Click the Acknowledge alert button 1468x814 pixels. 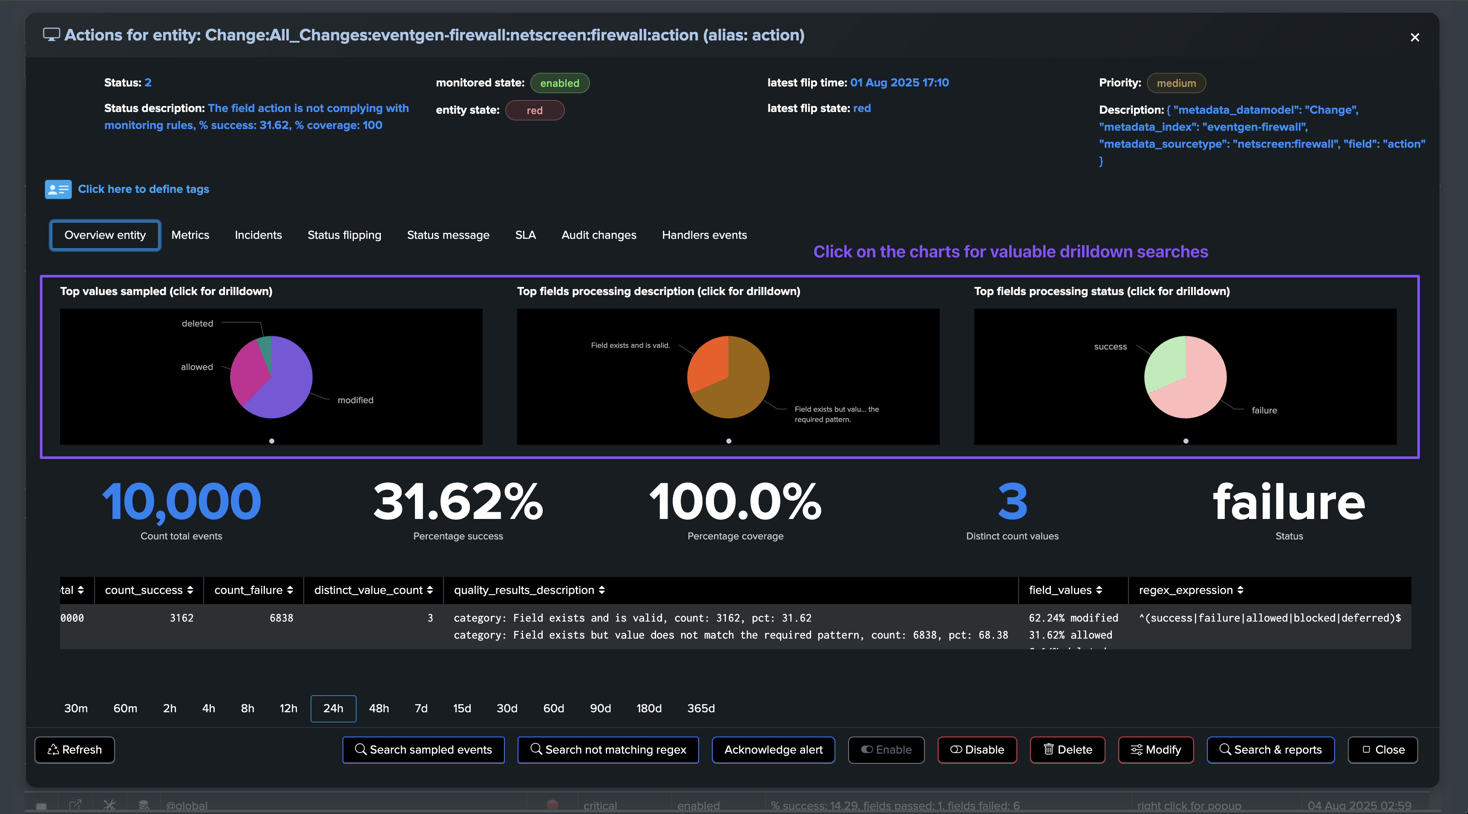[x=773, y=750]
